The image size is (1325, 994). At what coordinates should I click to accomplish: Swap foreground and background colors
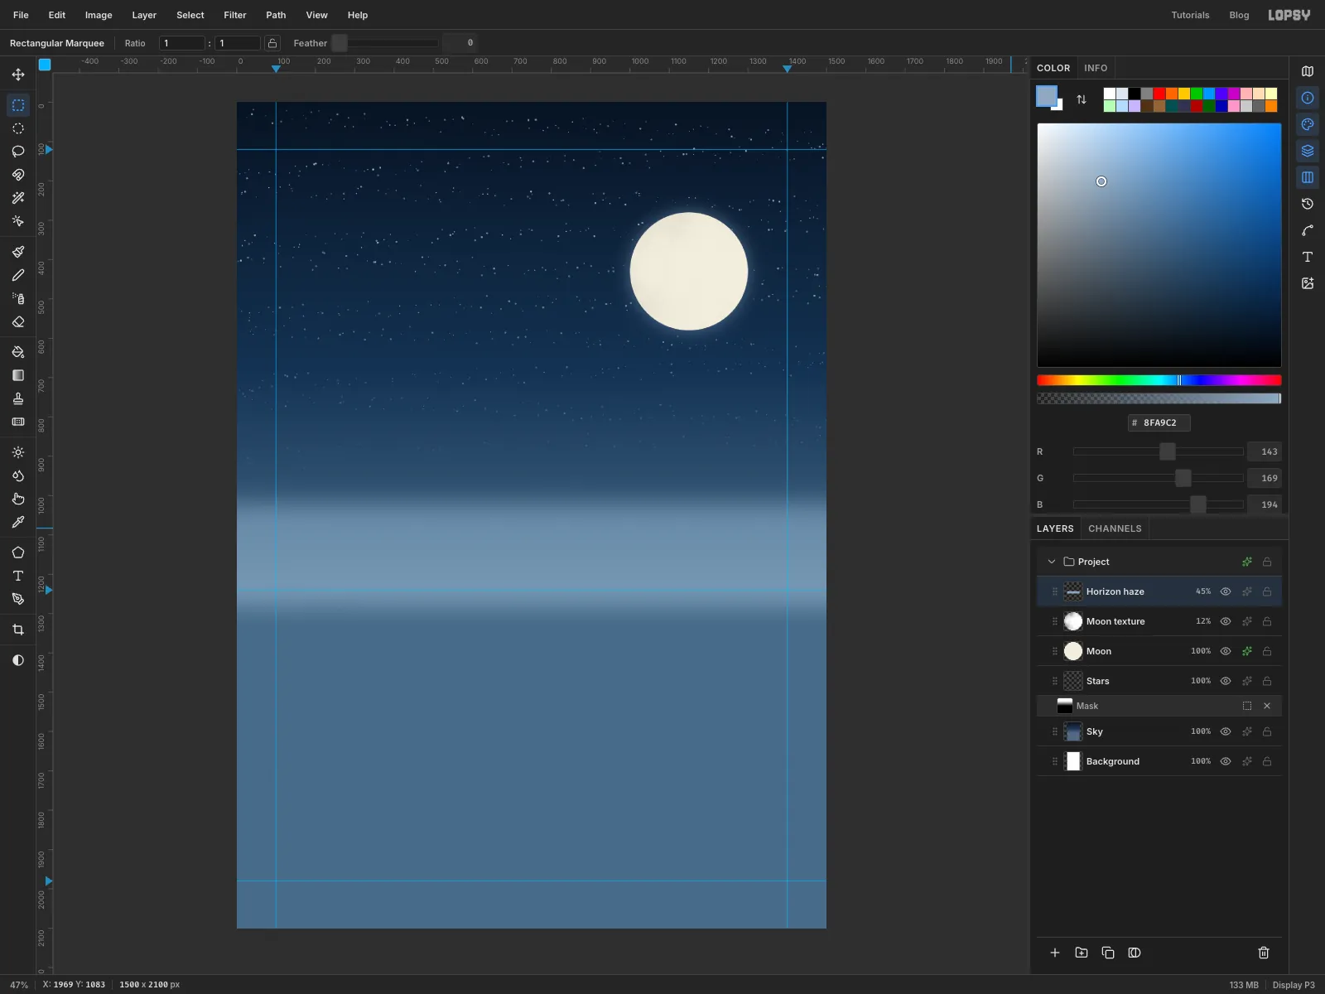[x=1082, y=99]
